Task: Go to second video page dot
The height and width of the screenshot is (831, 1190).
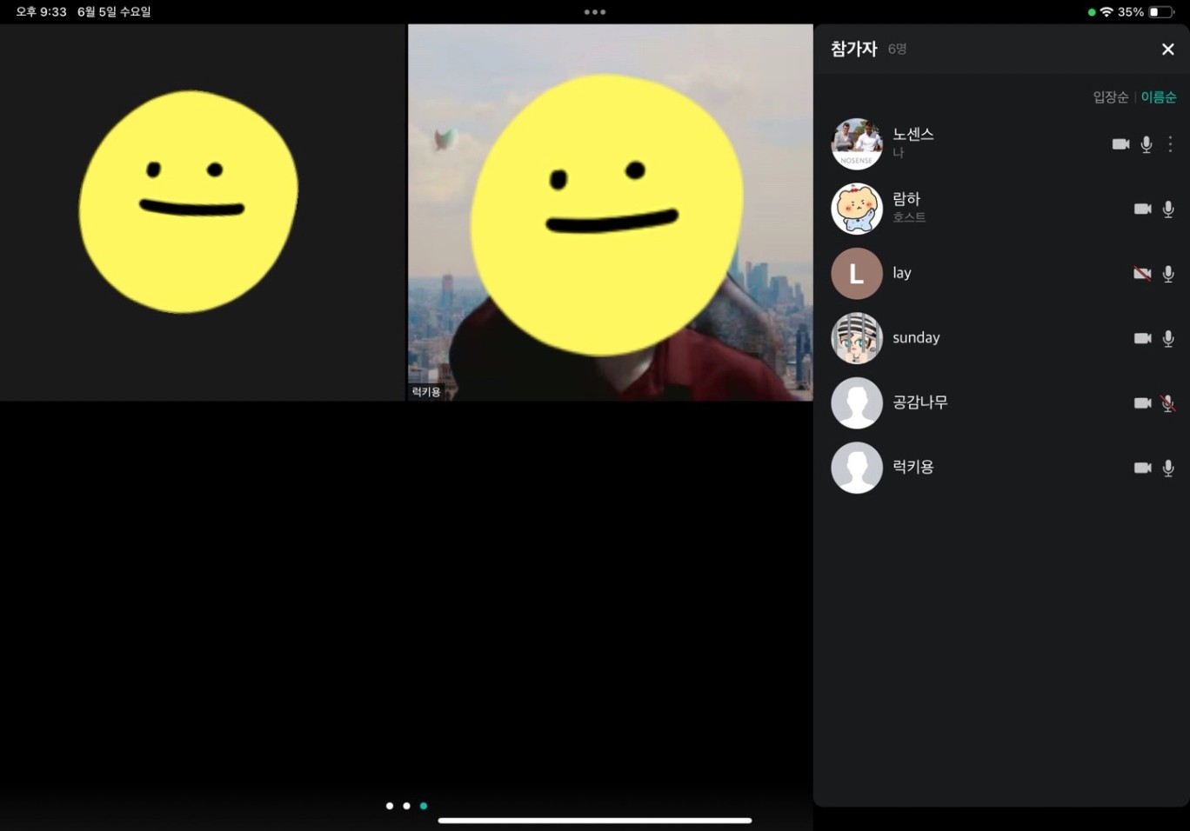Action: point(406,806)
